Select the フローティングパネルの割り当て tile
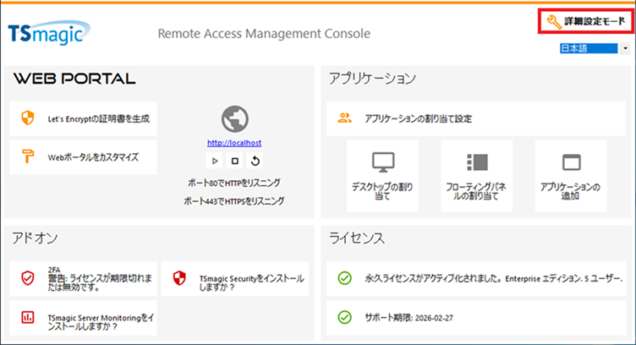 (x=477, y=176)
